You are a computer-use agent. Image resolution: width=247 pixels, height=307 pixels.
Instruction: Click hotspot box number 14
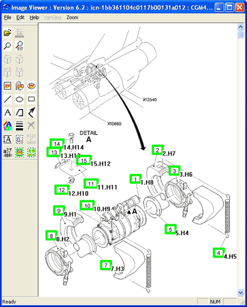[57, 144]
